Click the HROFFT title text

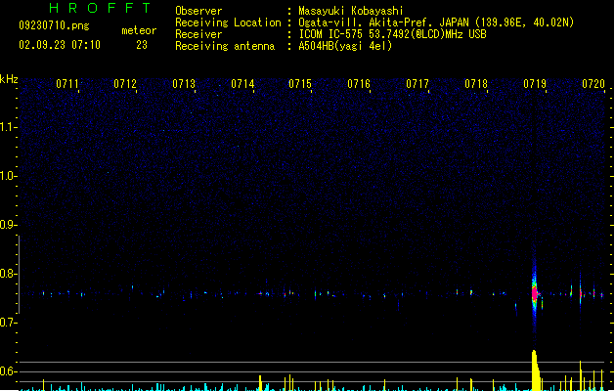[101, 8]
